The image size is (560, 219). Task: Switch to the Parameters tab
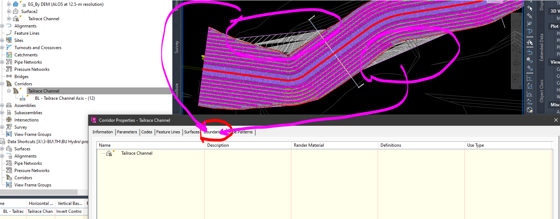(127, 132)
